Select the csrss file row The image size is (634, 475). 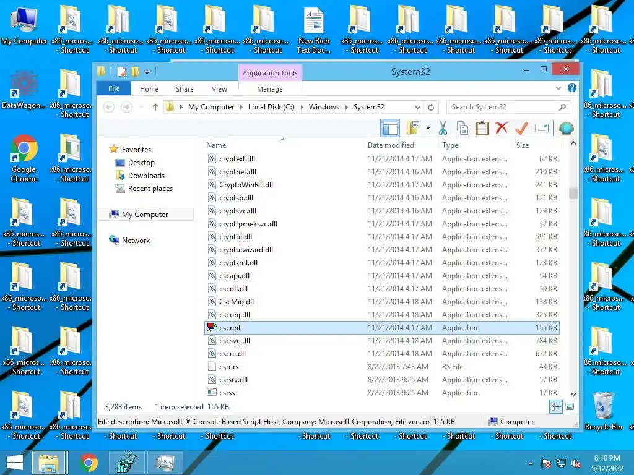click(382, 393)
